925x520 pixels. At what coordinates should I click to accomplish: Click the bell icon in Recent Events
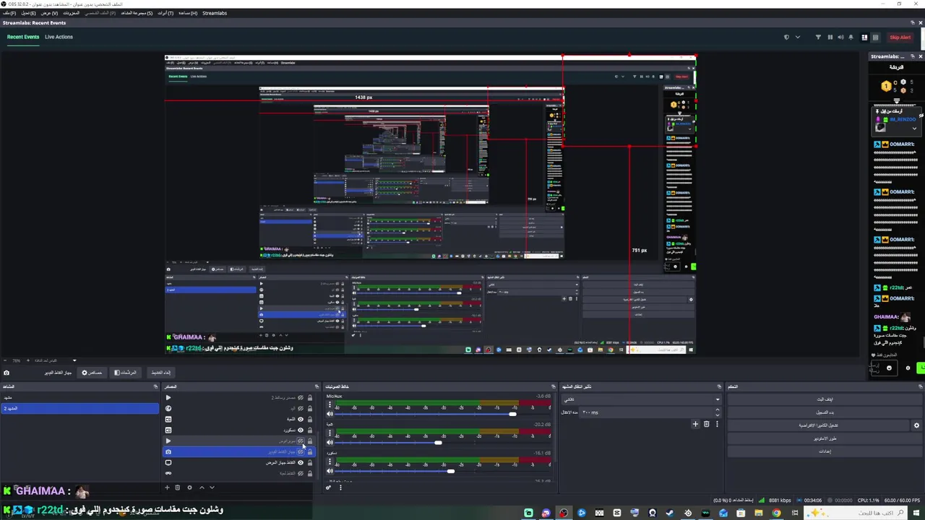(x=851, y=38)
